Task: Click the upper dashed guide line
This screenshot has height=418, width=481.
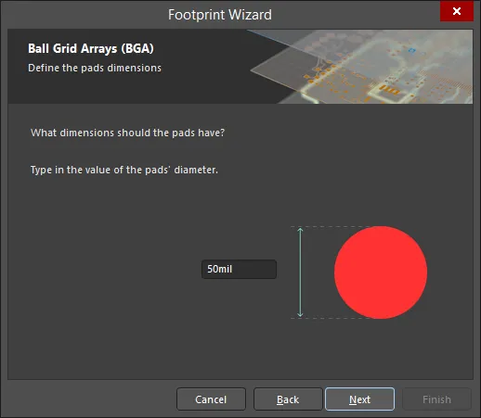Action: [331, 226]
